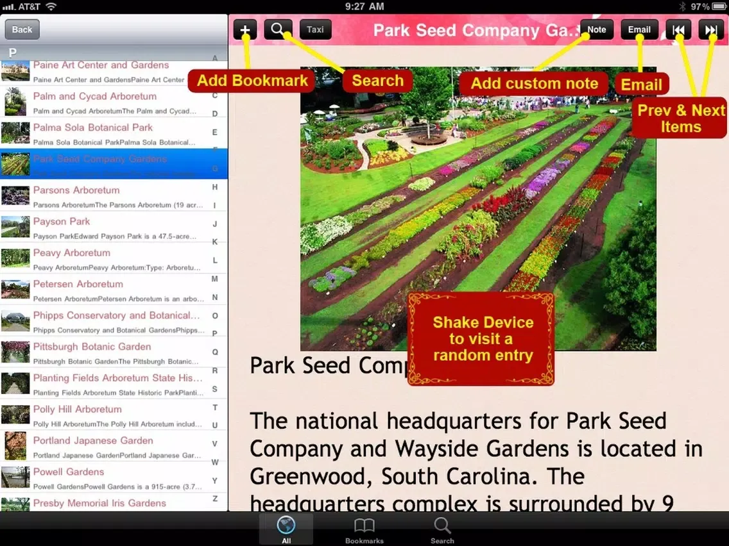Select Polly Hill Arboretum
Screen dimensions: 729x546
pyautogui.click(x=114, y=415)
